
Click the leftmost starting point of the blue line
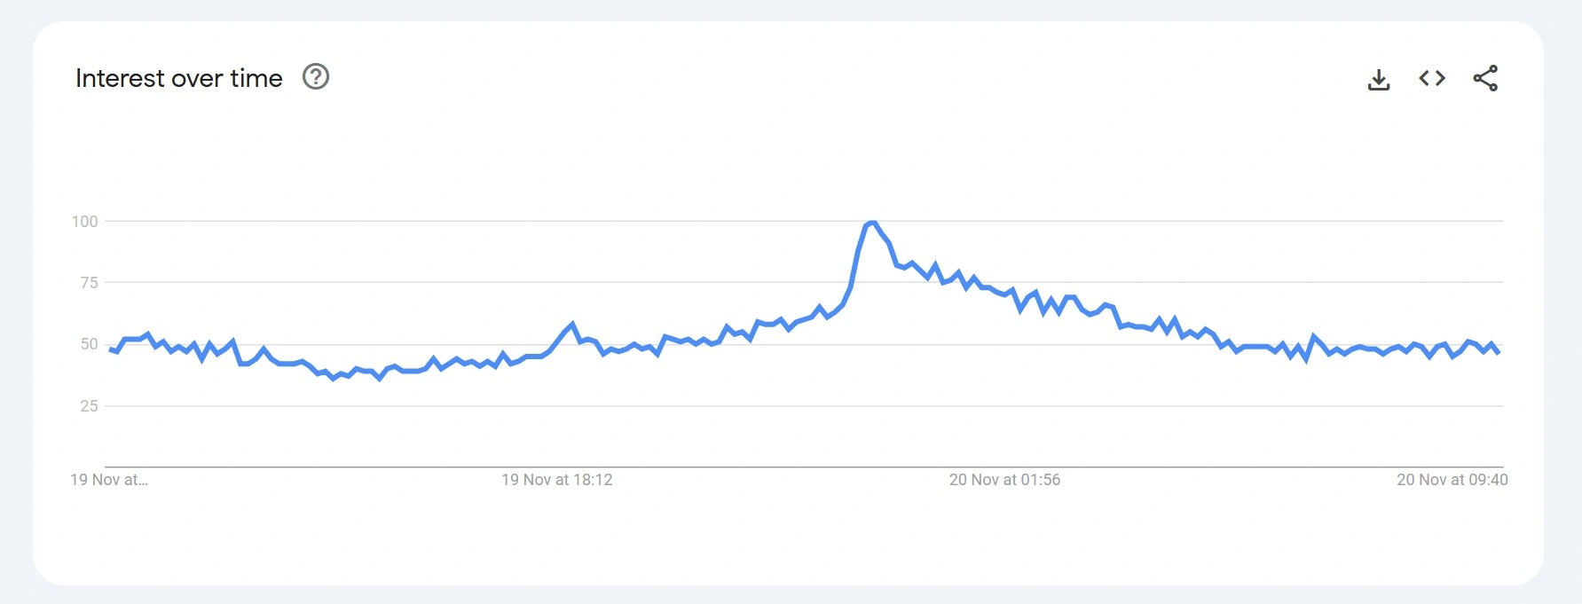pyautogui.click(x=110, y=349)
